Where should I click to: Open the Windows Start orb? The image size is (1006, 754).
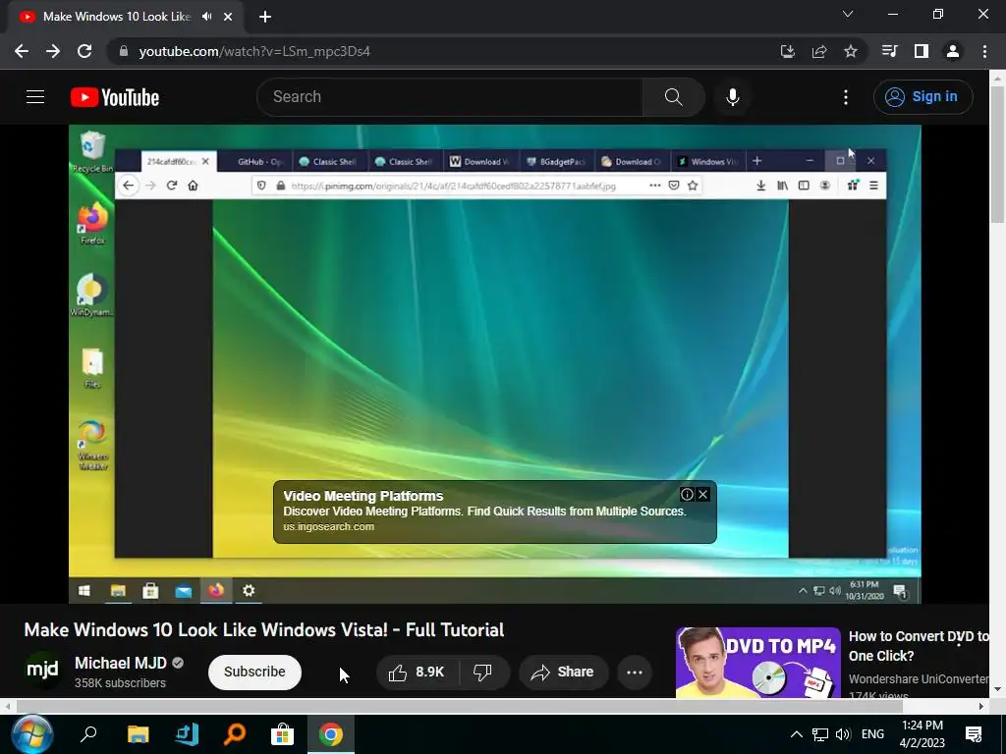[30, 734]
